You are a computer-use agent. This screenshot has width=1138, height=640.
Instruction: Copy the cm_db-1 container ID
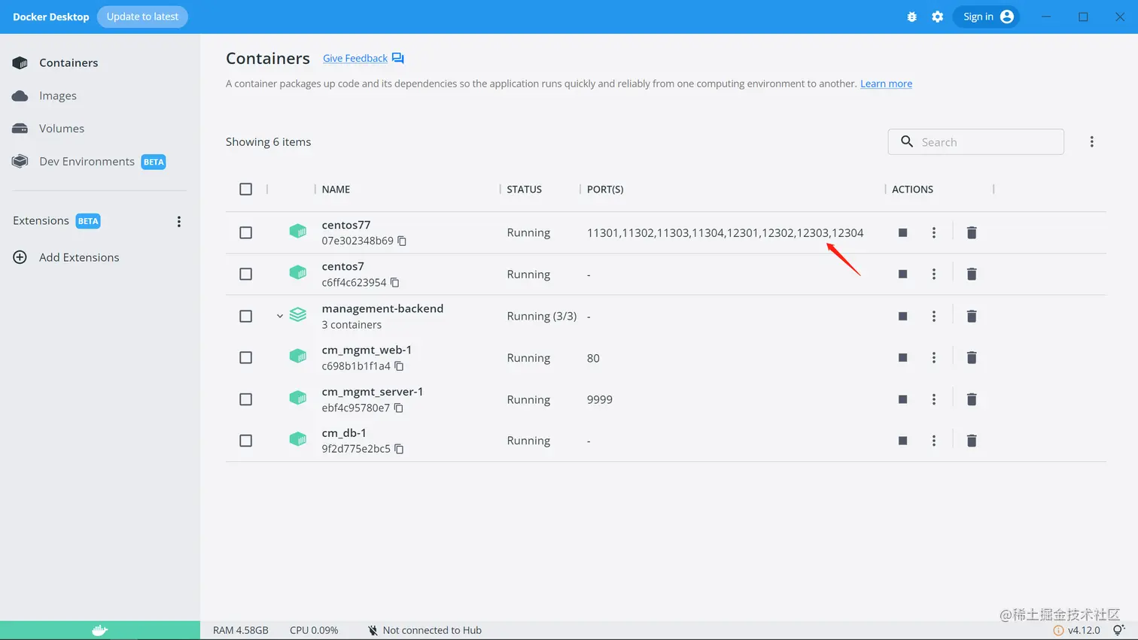click(399, 449)
